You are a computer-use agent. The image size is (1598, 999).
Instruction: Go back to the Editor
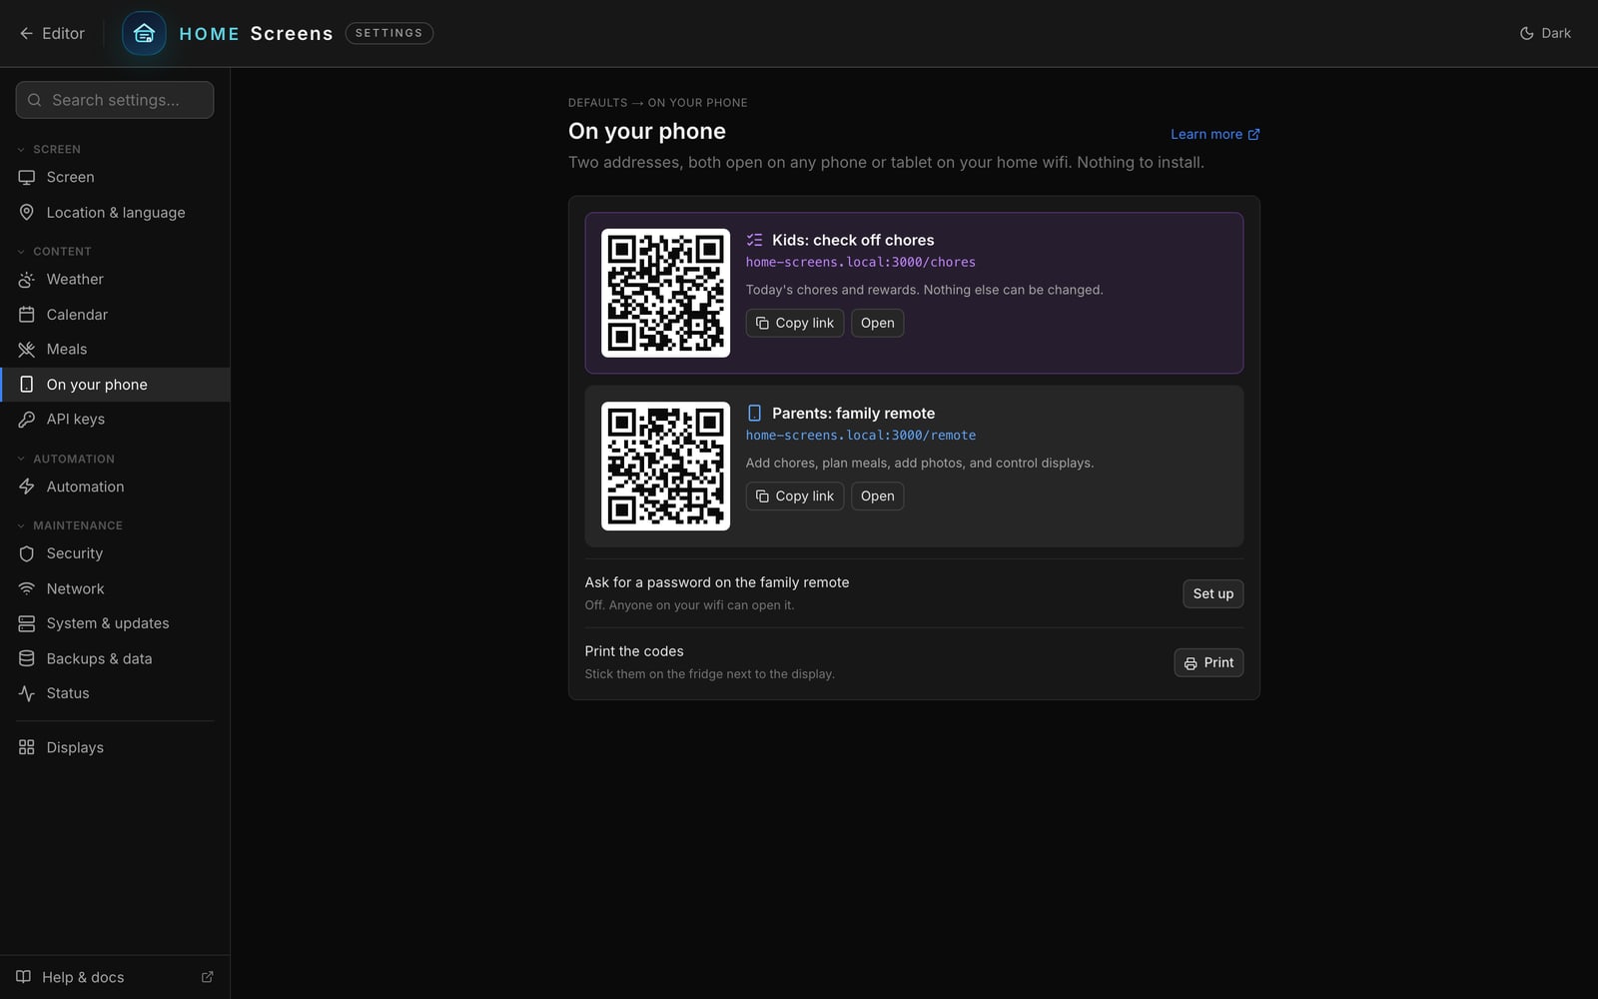point(52,33)
